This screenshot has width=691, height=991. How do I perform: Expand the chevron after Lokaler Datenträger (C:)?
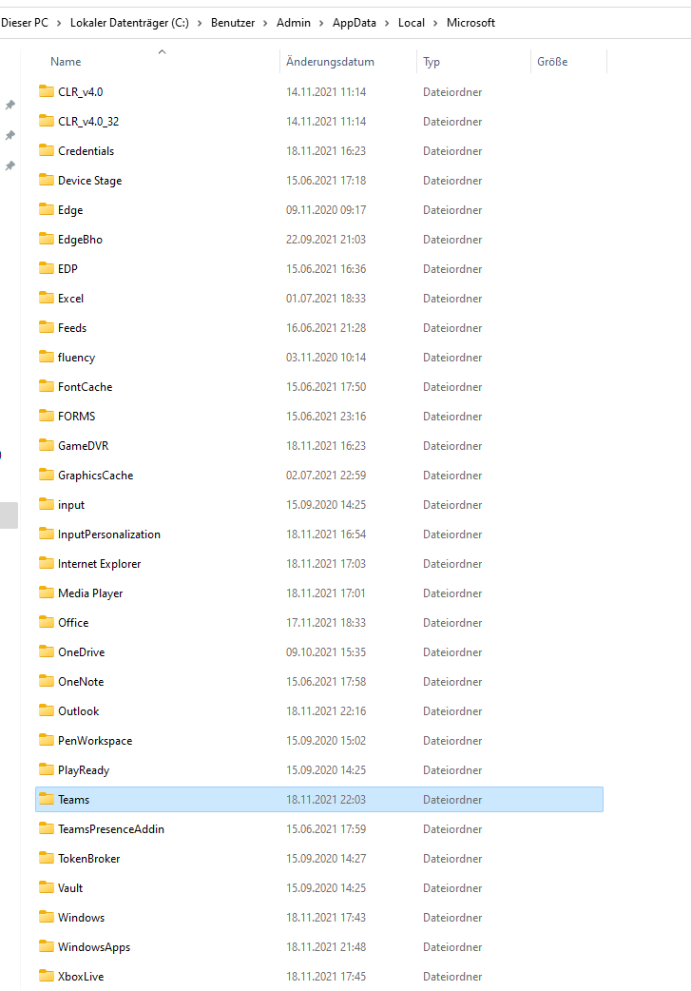(200, 23)
